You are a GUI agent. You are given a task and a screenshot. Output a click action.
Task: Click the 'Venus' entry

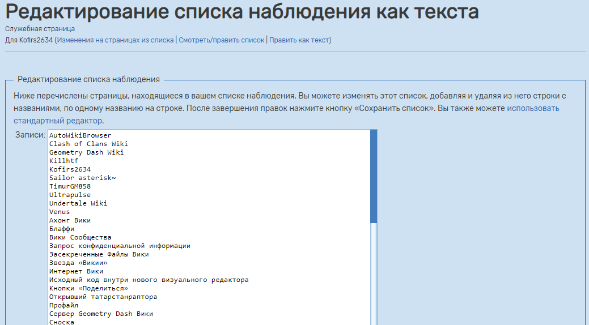60,212
